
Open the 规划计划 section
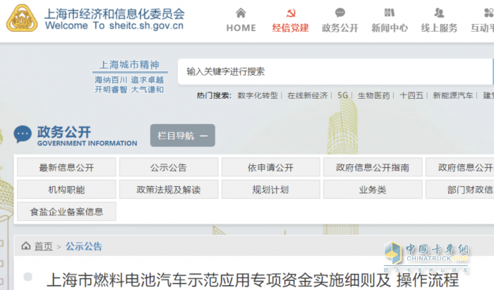coord(270,190)
